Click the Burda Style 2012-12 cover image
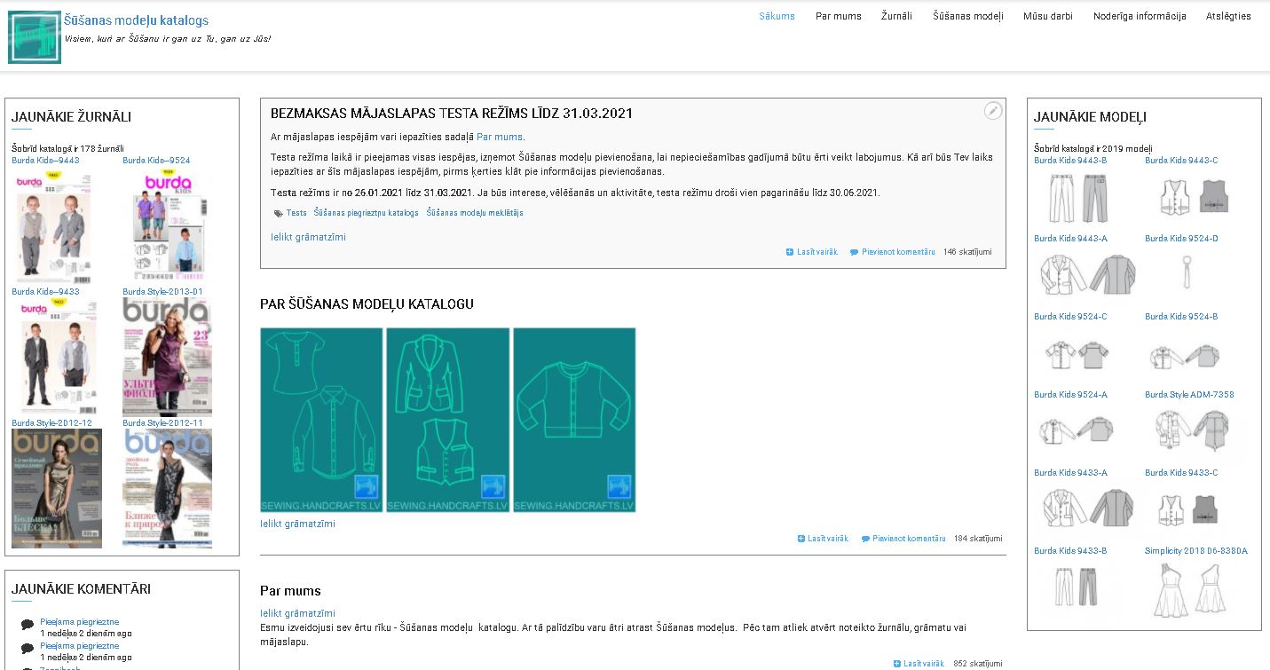1270x670 pixels. click(57, 489)
